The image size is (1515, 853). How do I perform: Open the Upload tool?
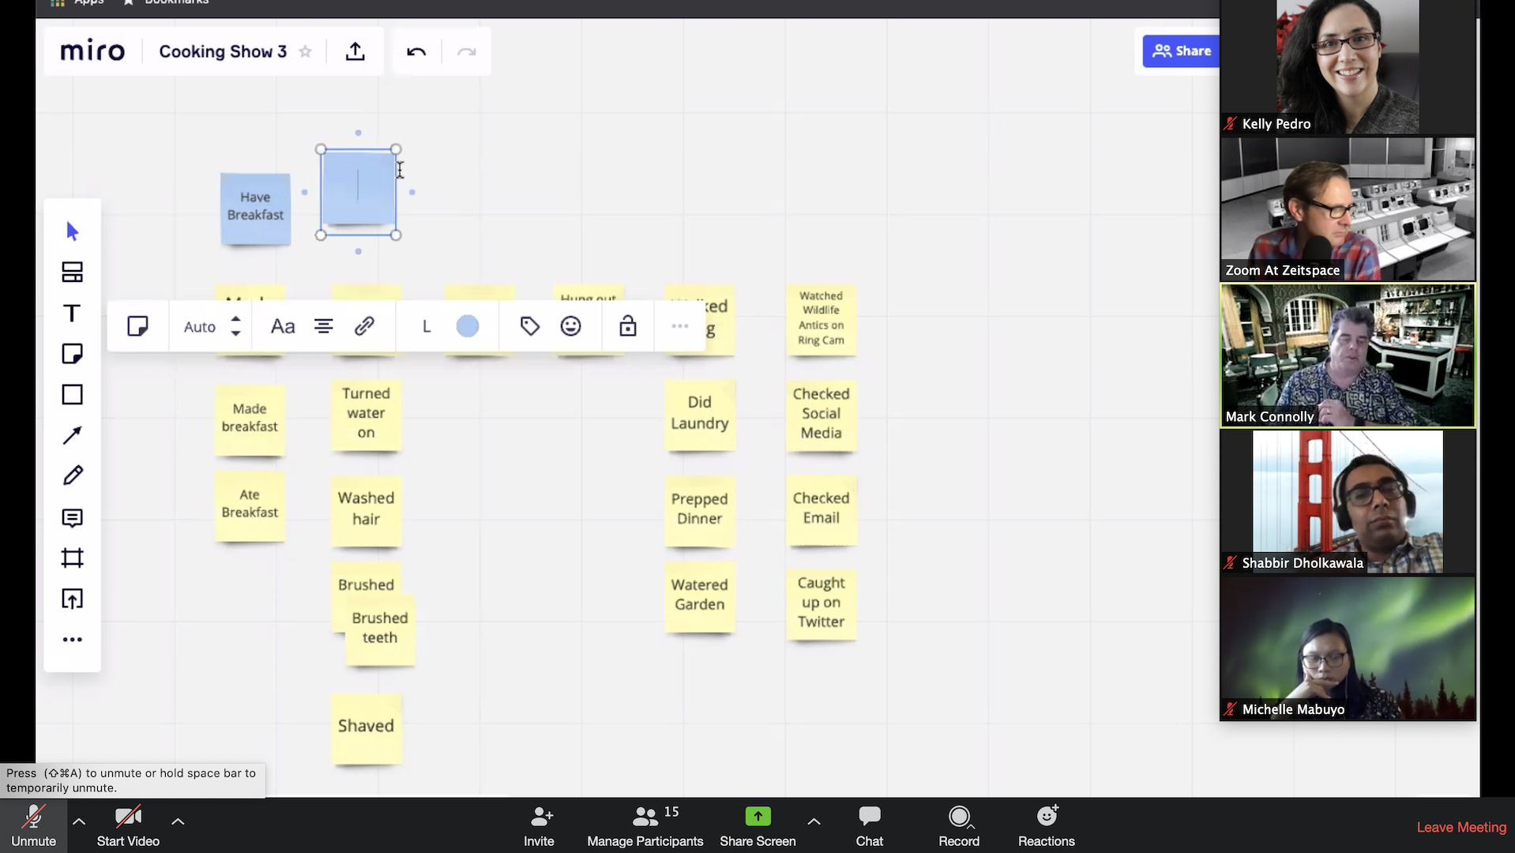(72, 599)
